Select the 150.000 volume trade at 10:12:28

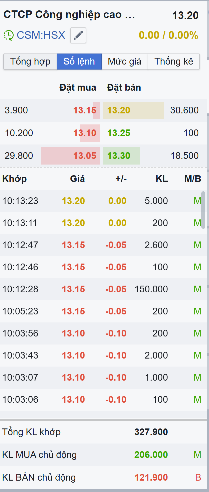coord(151,289)
